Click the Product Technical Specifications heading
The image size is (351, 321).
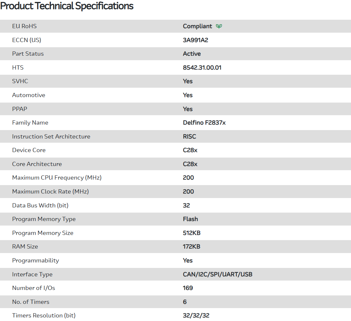tap(67, 6)
